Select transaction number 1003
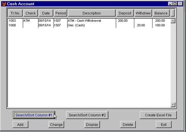The height and width of the screenshot is (132, 186). coord(12,21)
